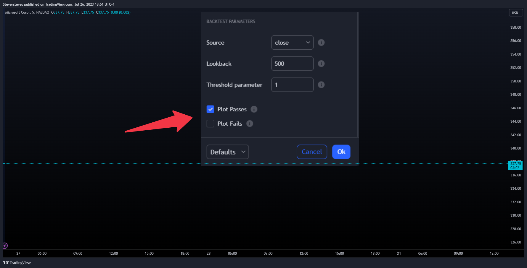Click the info icon beside Plot Passes

tap(254, 109)
